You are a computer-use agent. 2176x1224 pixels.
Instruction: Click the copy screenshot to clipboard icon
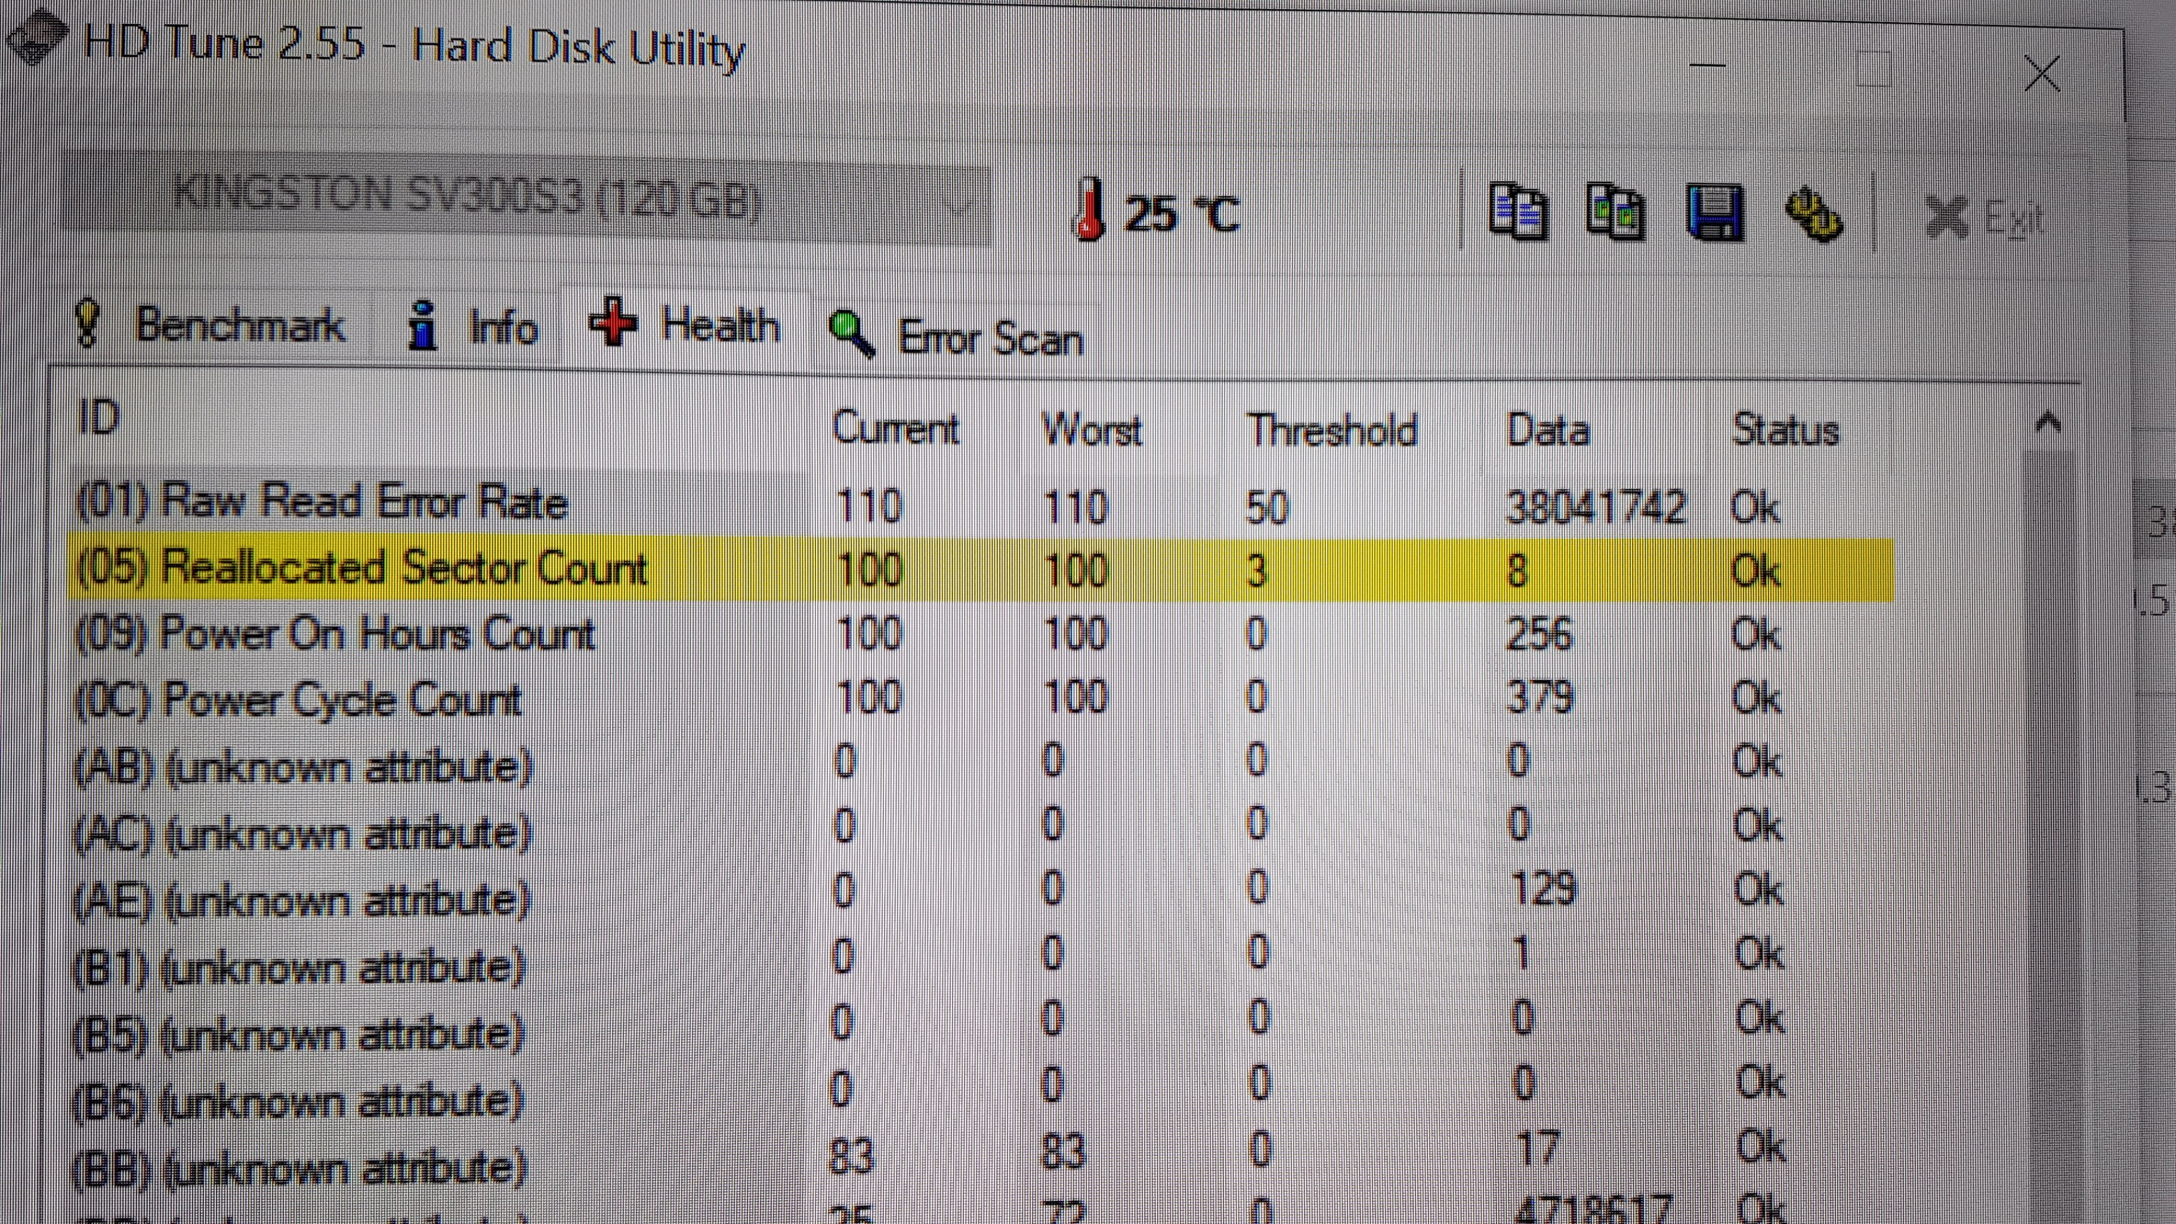tap(1615, 212)
